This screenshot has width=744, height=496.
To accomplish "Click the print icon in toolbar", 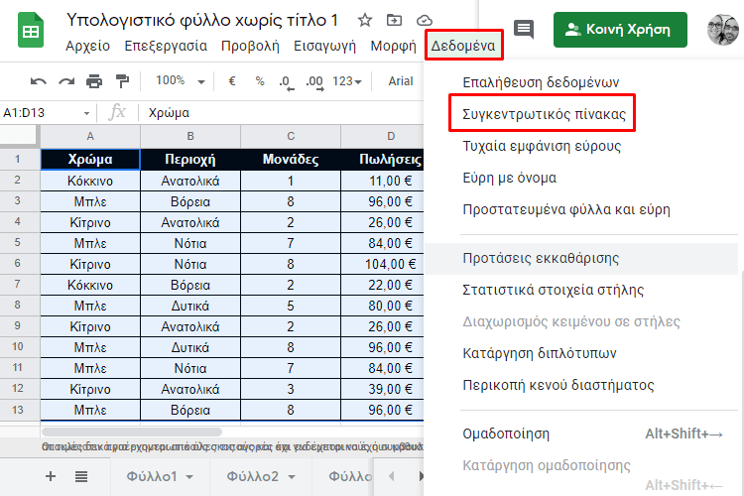I will pyautogui.click(x=94, y=81).
